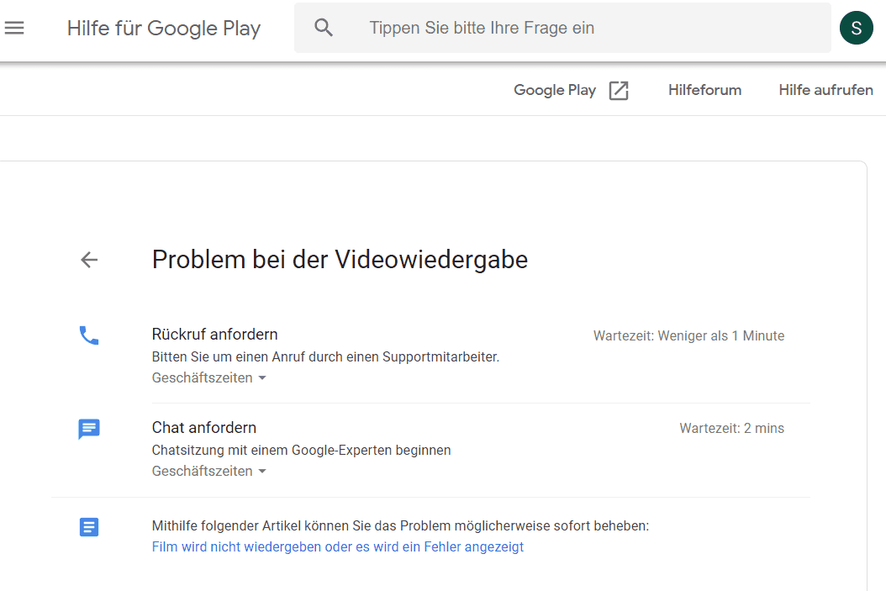Click the blue article document icon
This screenshot has width=886, height=591.
point(89,527)
